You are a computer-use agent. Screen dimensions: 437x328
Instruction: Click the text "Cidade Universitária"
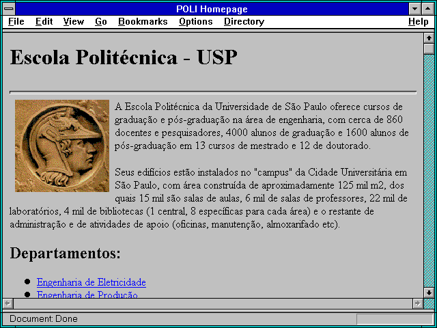(x=350, y=172)
